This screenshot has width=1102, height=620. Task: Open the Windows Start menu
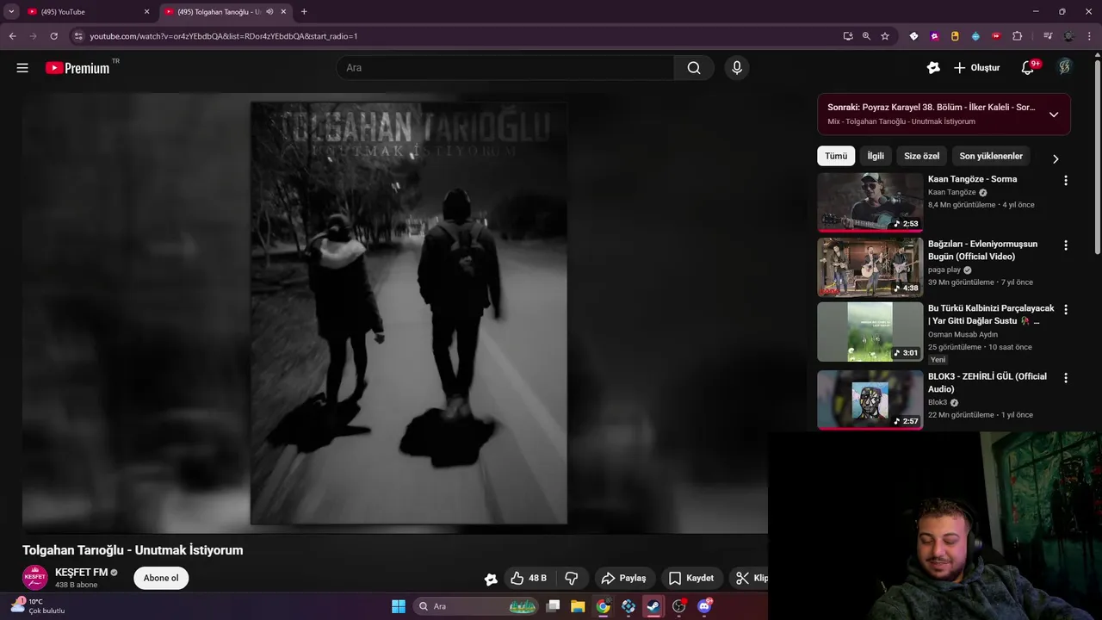pyautogui.click(x=399, y=606)
